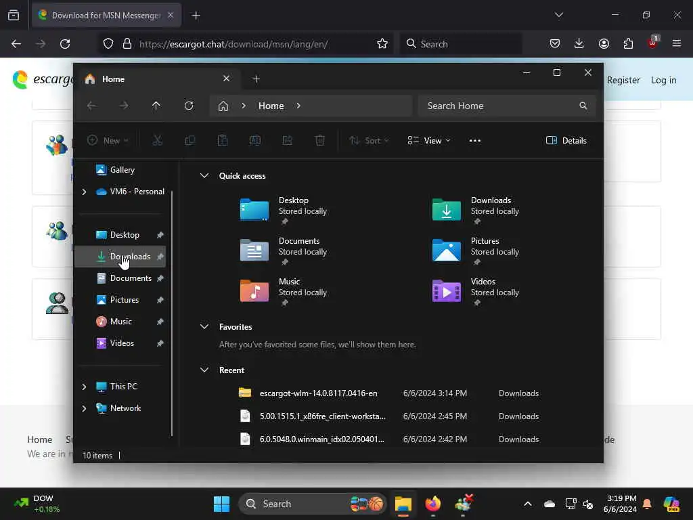This screenshot has height=520, width=693.
Task: Select the Home tab in File Explorer
Action: 157,79
